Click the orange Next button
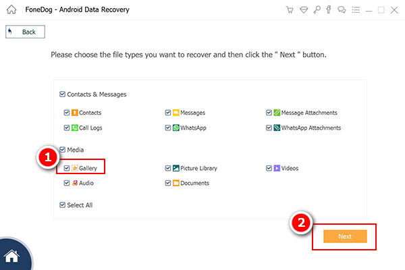 pyautogui.click(x=344, y=236)
